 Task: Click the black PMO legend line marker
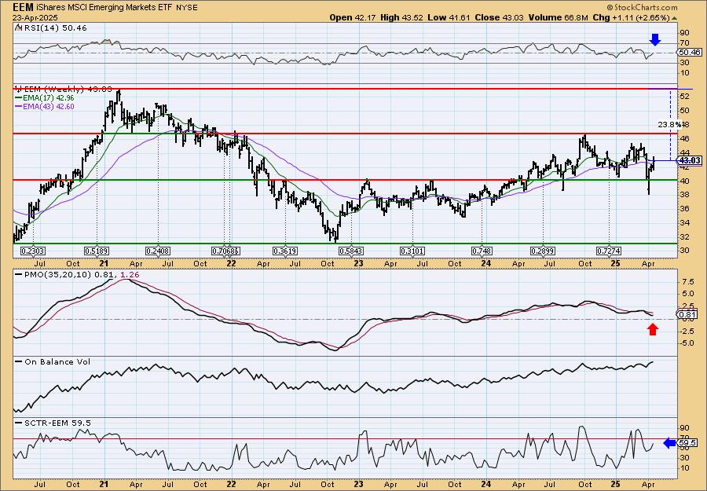coord(18,275)
